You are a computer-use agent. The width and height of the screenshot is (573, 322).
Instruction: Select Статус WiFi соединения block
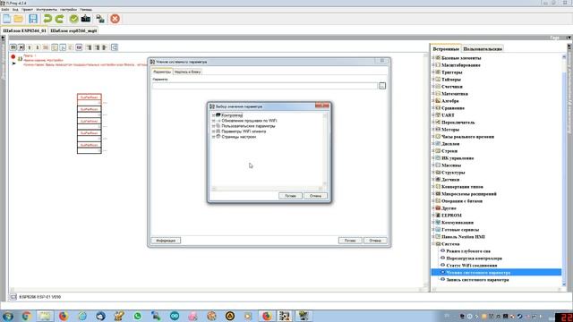(472, 266)
